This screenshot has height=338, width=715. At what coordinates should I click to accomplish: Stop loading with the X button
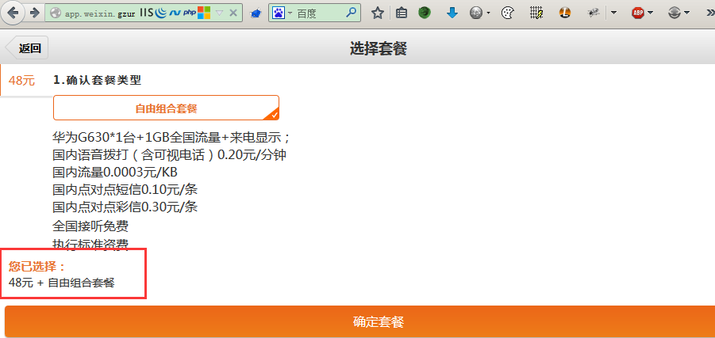(x=233, y=13)
